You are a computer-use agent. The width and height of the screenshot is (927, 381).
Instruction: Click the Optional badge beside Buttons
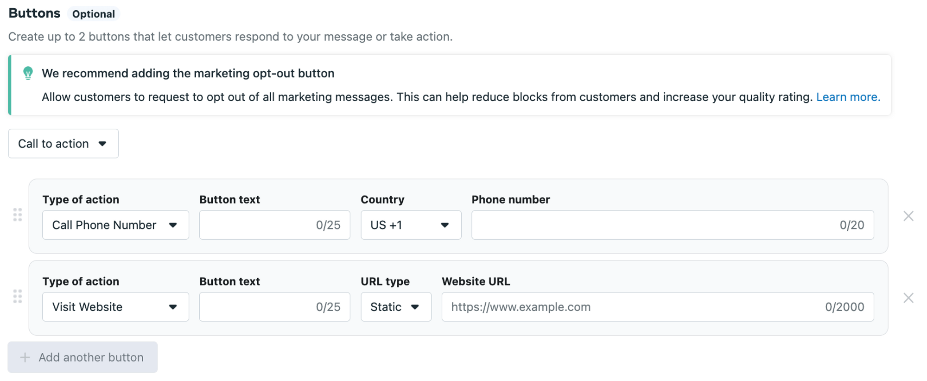(94, 14)
